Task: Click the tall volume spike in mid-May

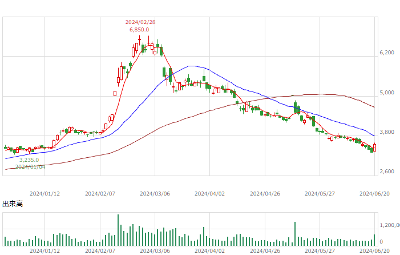Action: [x=295, y=234]
